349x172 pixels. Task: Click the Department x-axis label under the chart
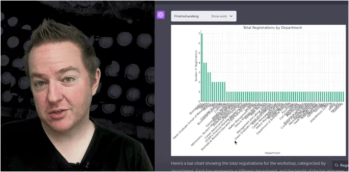coord(272,153)
